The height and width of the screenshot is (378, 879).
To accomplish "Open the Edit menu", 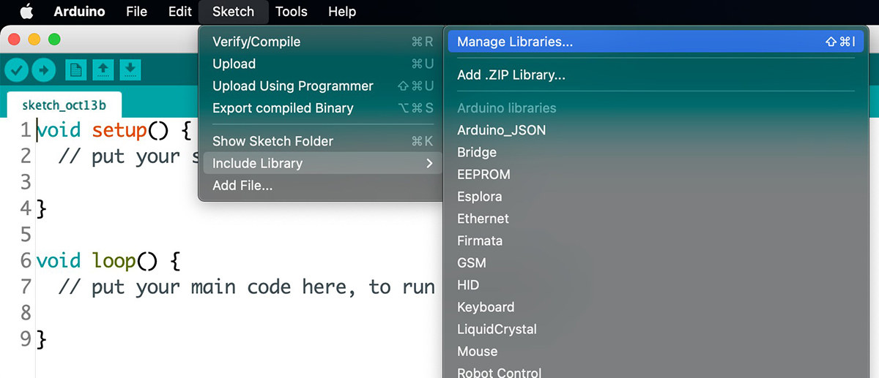I will click(x=180, y=12).
